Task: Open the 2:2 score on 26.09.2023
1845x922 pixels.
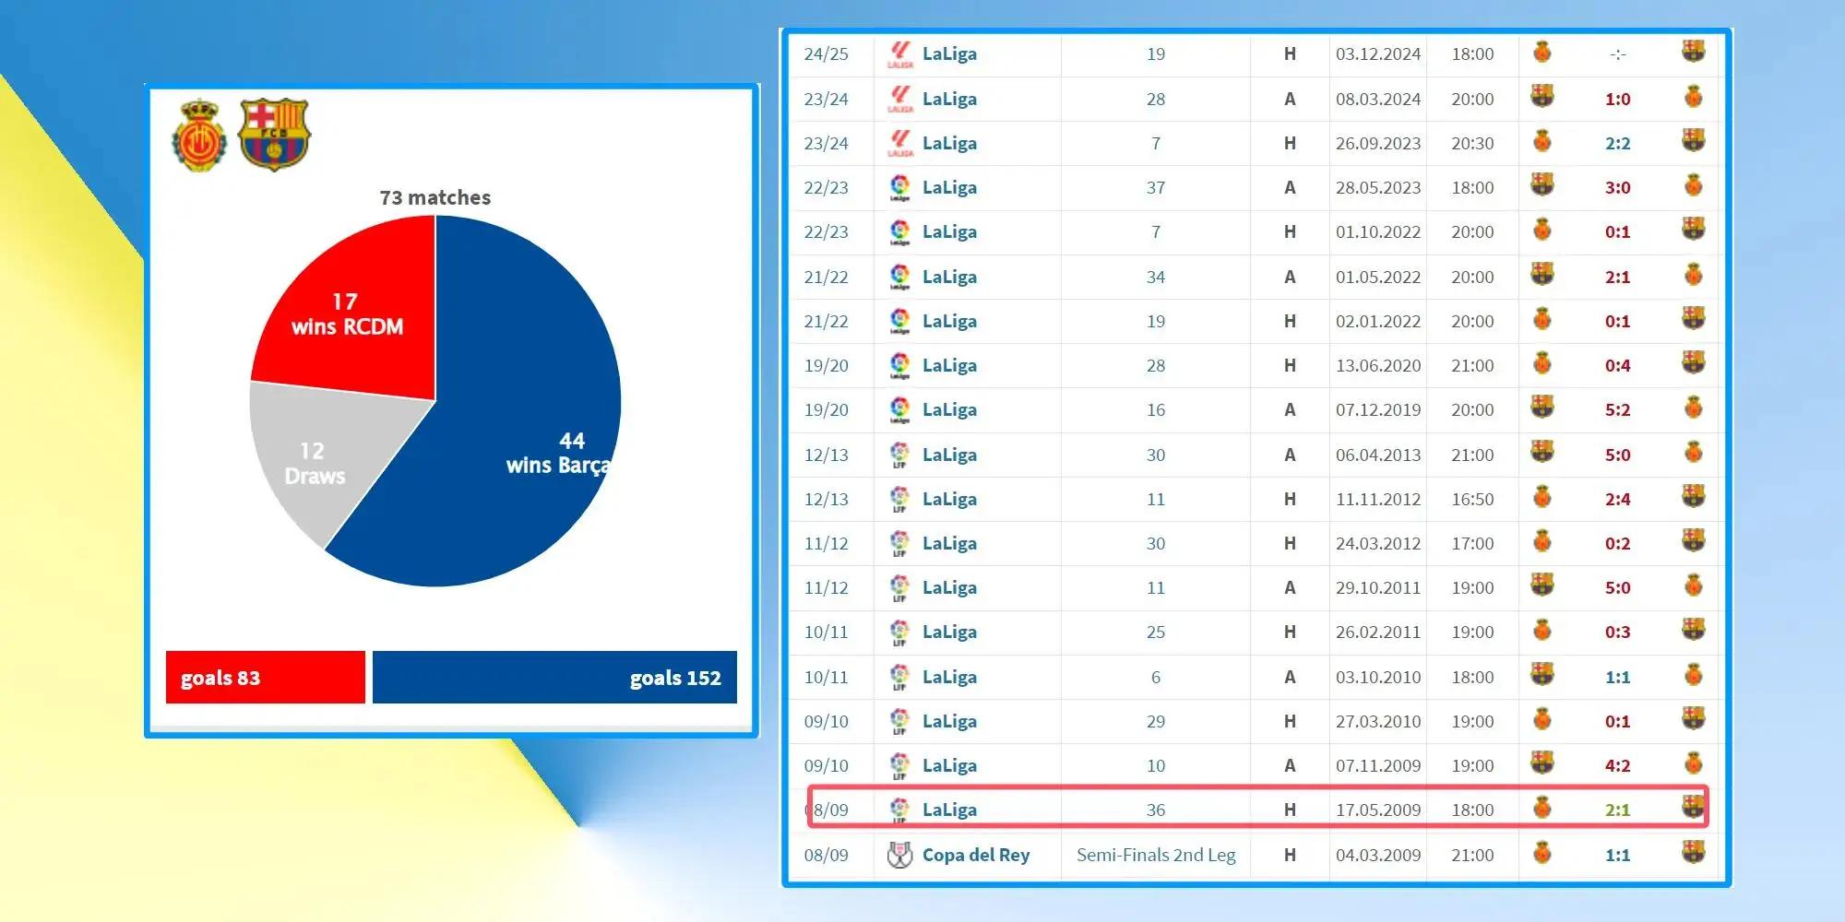Action: click(1617, 143)
